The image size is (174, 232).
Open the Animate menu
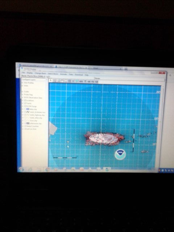point(63,74)
